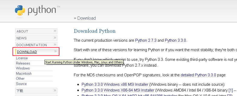Open the Other sidebar link
The image size is (237, 96).
(20, 78)
